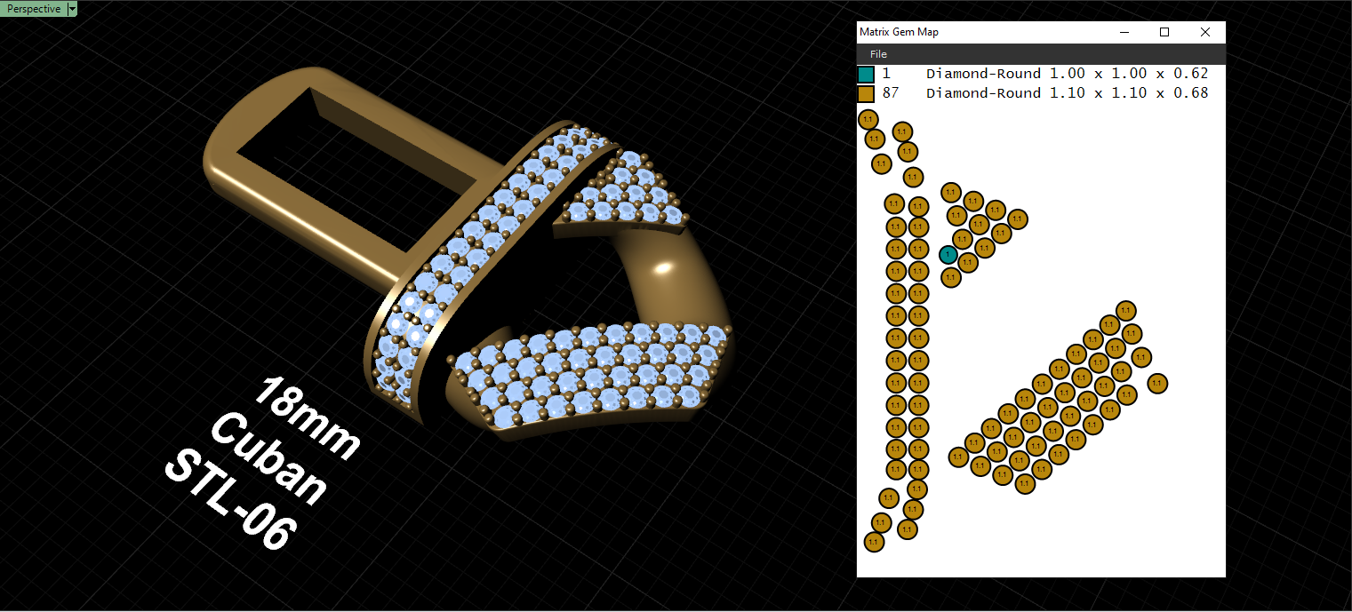Click the gem count '1' in legend
The width and height of the screenshot is (1352, 612).
[886, 74]
